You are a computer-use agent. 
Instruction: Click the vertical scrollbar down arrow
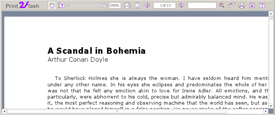point(271,106)
